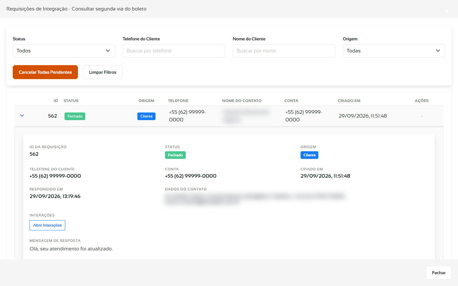Click the Nome do Cliente search field
The height and width of the screenshot is (286, 458).
pyautogui.click(x=284, y=51)
